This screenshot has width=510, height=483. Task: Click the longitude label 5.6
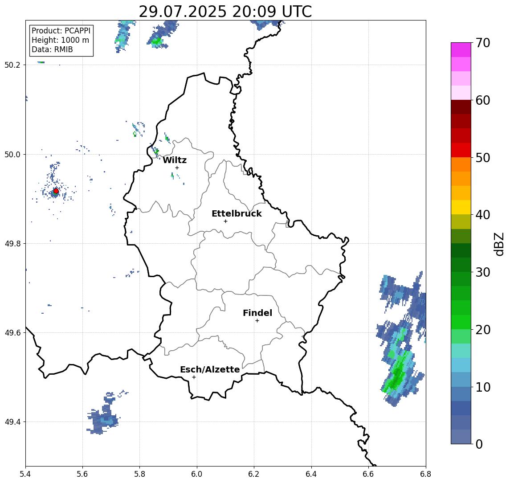(x=82, y=474)
